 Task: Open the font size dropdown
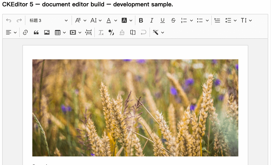coord(96,20)
